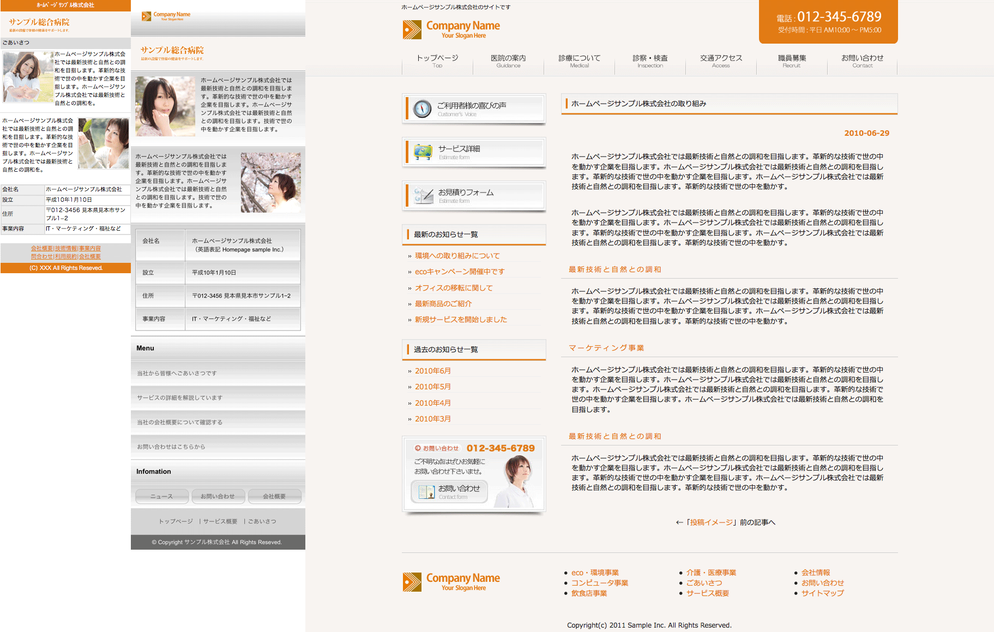The image size is (994, 632).
Task: Select the 交通アクセス Access navigation item
Action: 721,61
